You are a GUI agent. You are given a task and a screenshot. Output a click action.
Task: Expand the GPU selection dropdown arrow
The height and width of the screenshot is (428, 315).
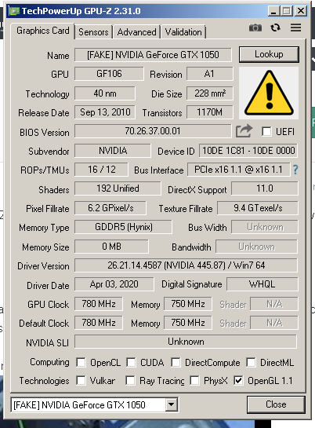pos(172,404)
